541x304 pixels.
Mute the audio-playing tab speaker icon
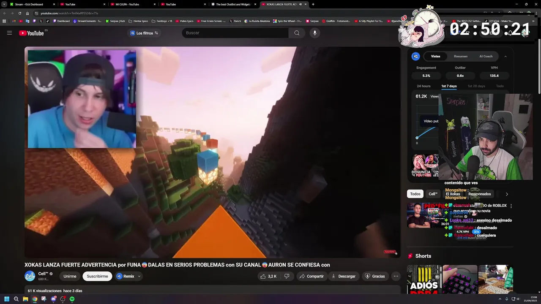tap(301, 4)
